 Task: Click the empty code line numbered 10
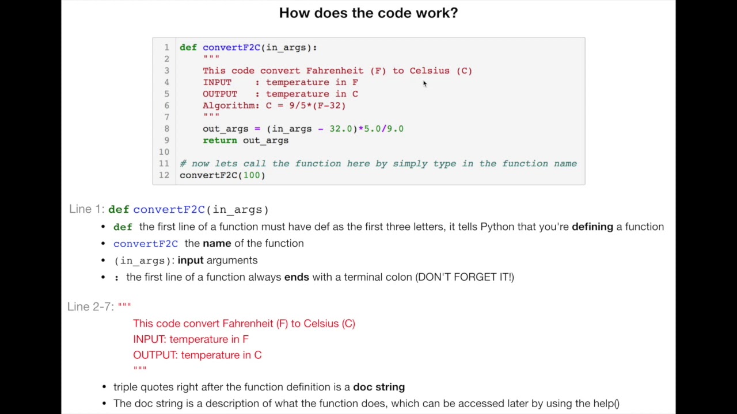[x=288, y=152]
